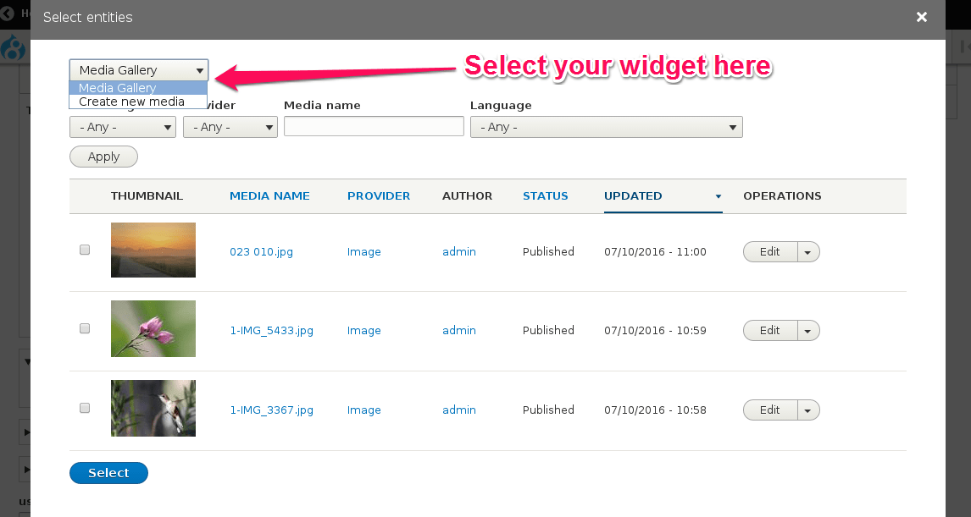Open the second Any filter dropdown
This screenshot has width=971, height=517.
point(230,127)
